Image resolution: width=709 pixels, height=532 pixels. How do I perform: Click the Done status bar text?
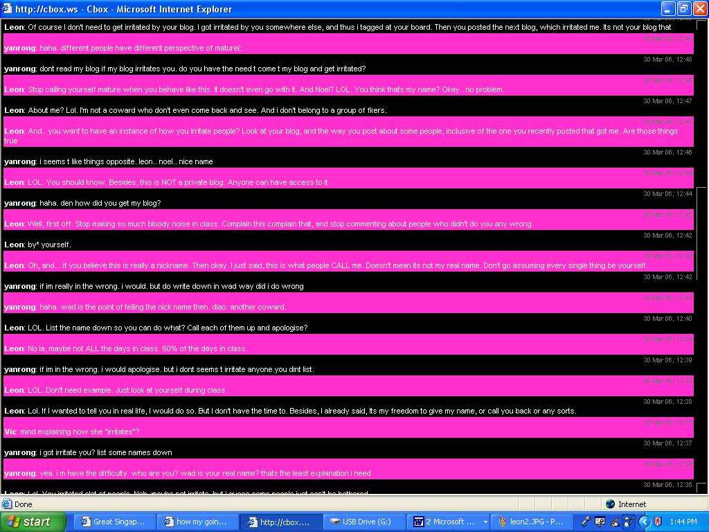pos(24,504)
